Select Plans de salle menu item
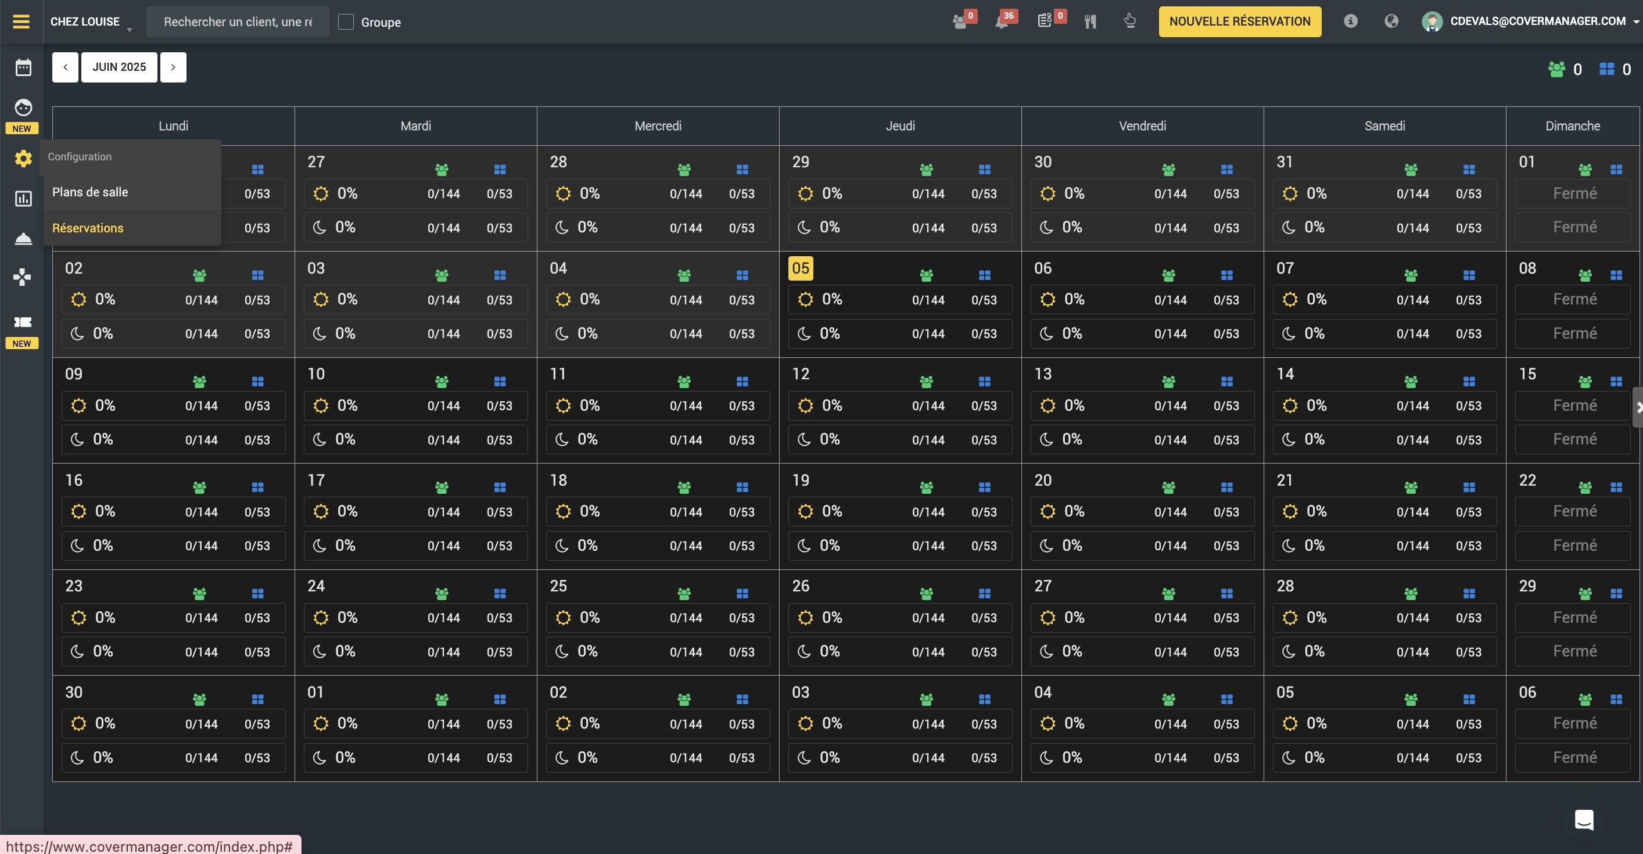 pyautogui.click(x=90, y=192)
